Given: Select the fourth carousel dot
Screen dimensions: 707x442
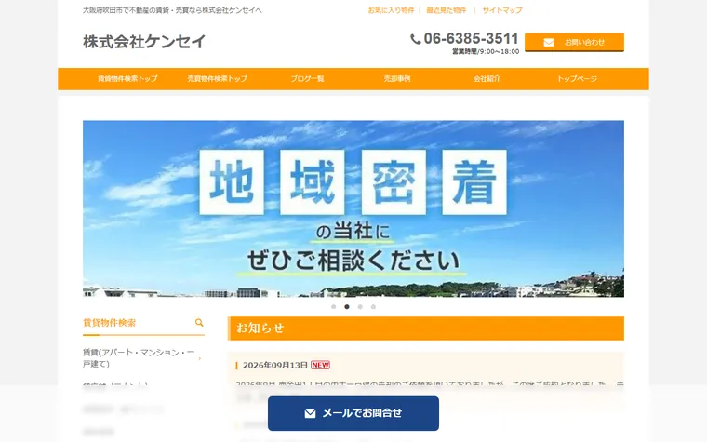Looking at the screenshot, I should click(x=373, y=307).
